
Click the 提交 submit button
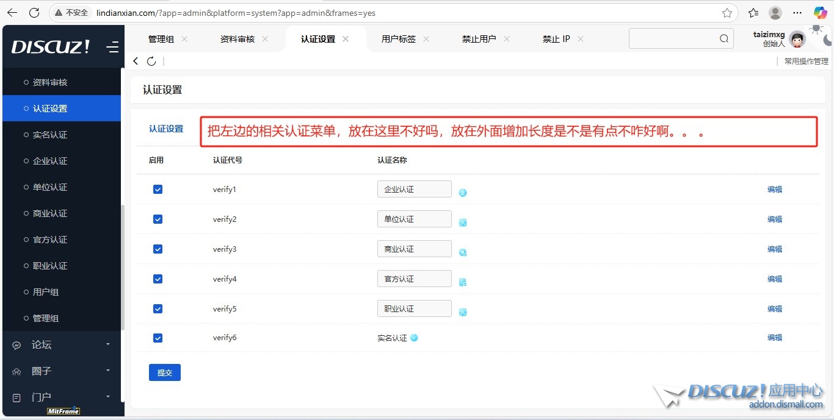coord(165,372)
